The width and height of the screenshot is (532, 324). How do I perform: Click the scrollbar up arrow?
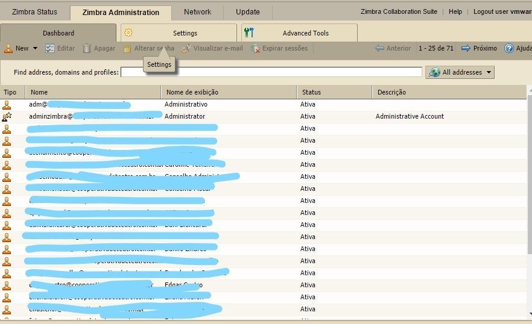click(x=530, y=90)
